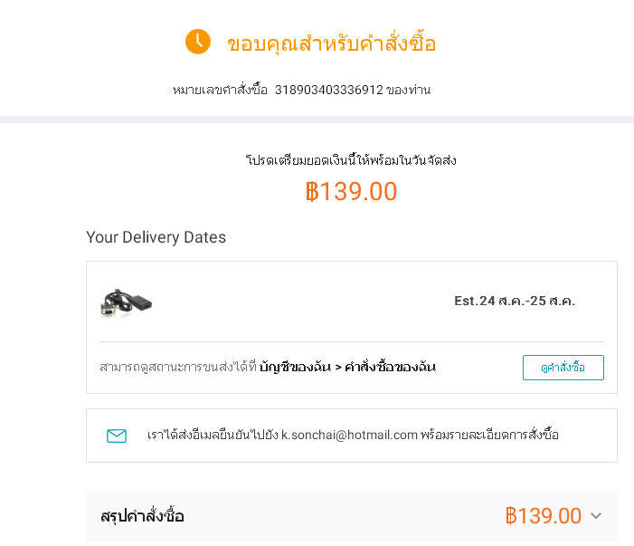
Task: Open the บัญชีของฉัน > คำสั่งซื้อของฉัน path text
Action: [347, 367]
